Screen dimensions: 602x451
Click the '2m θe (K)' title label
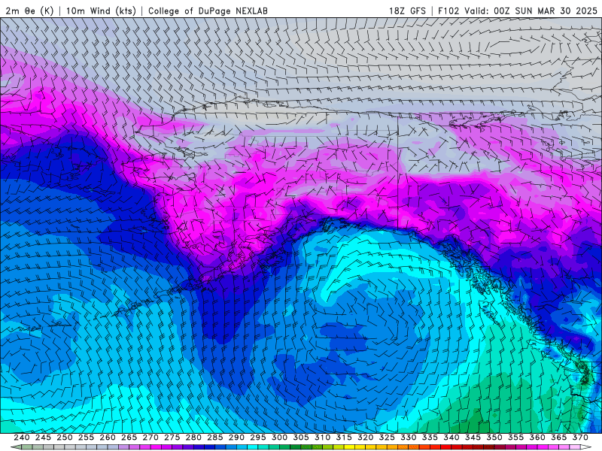point(29,11)
